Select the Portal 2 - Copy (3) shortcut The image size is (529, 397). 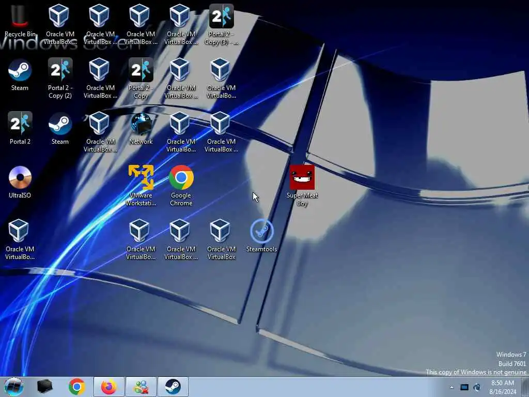(x=221, y=24)
